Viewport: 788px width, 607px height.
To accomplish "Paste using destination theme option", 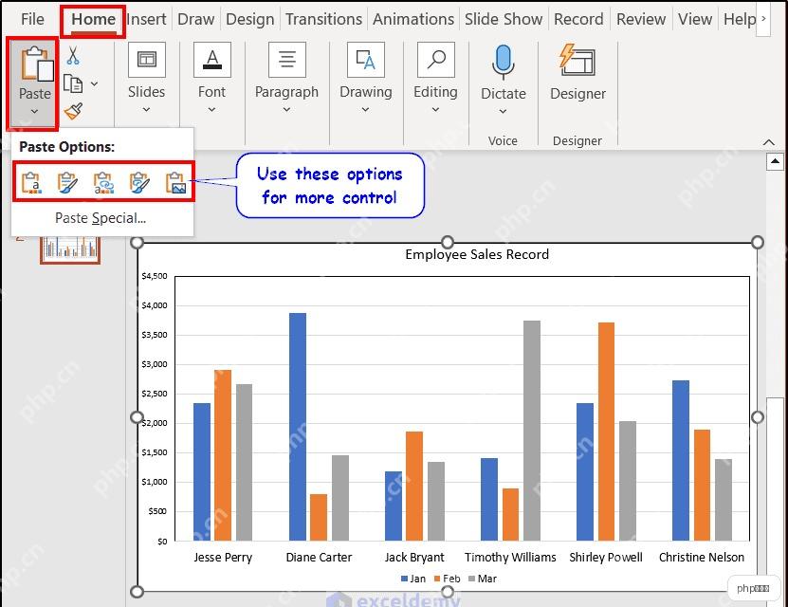I will [x=31, y=182].
